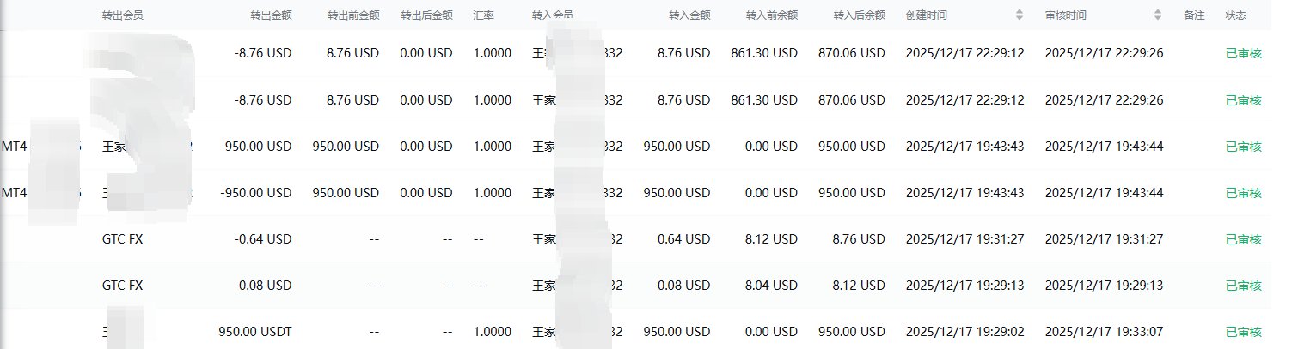Click 已审核 status in the -0.64 USD row

pos(1243,239)
